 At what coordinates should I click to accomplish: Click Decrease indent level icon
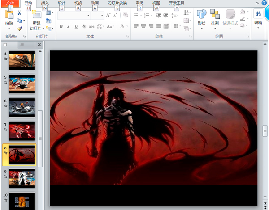coord(158,16)
